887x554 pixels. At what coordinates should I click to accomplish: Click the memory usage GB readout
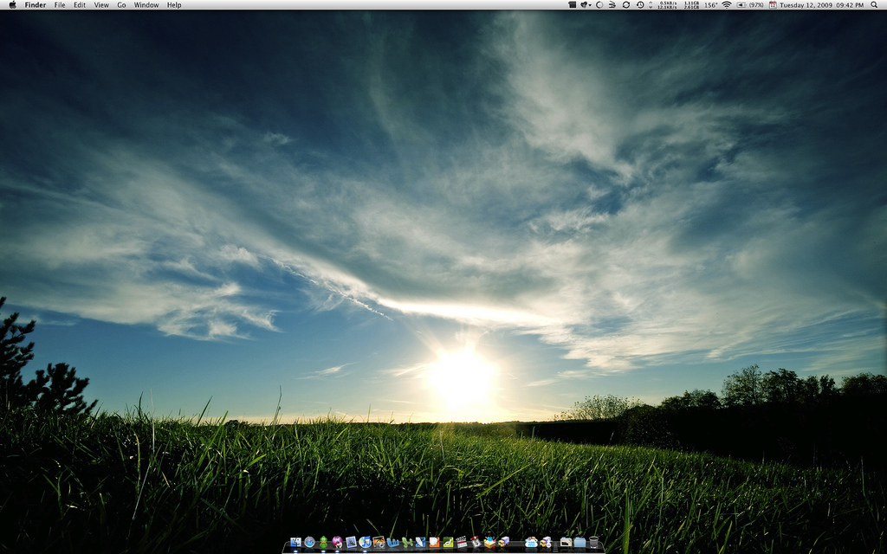pyautogui.click(x=691, y=4)
